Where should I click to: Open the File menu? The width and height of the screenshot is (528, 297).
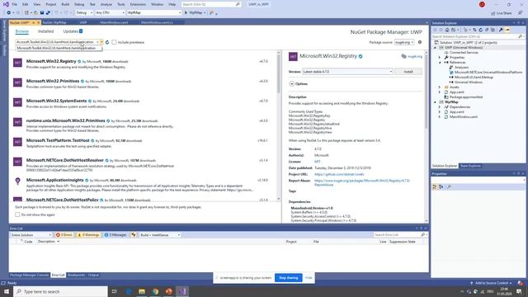pyautogui.click(x=15, y=4)
